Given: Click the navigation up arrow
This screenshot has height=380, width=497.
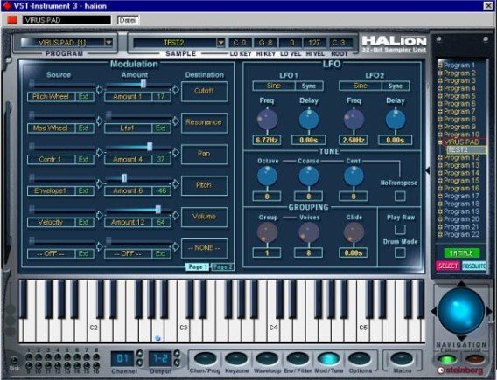Looking at the screenshot, I should click(461, 284).
